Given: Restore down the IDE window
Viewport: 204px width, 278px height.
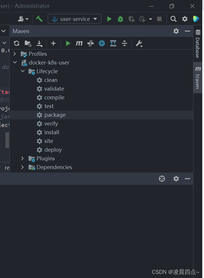Looking at the screenshot, I should [x=172, y=6].
